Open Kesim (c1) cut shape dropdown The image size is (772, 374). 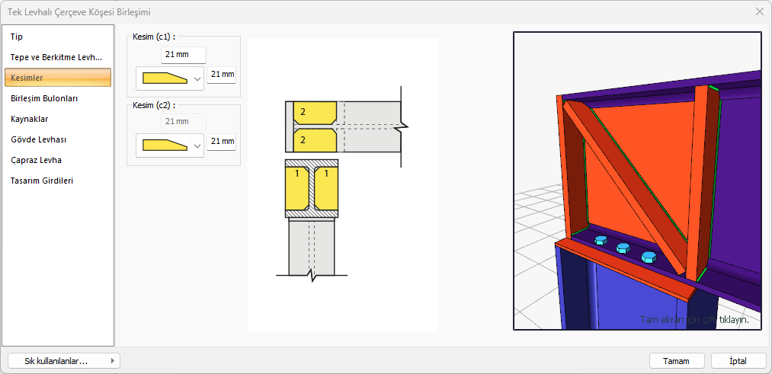pyautogui.click(x=170, y=78)
